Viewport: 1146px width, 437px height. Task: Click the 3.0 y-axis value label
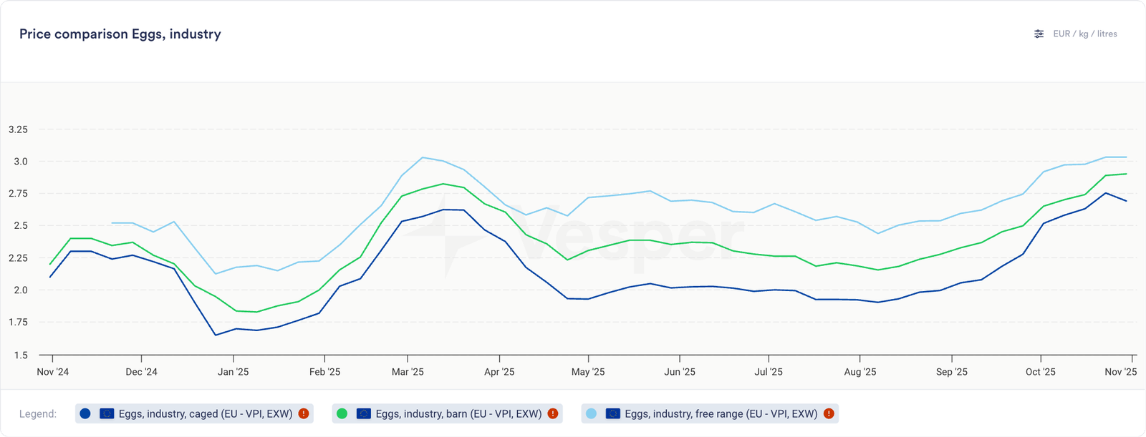click(x=21, y=162)
